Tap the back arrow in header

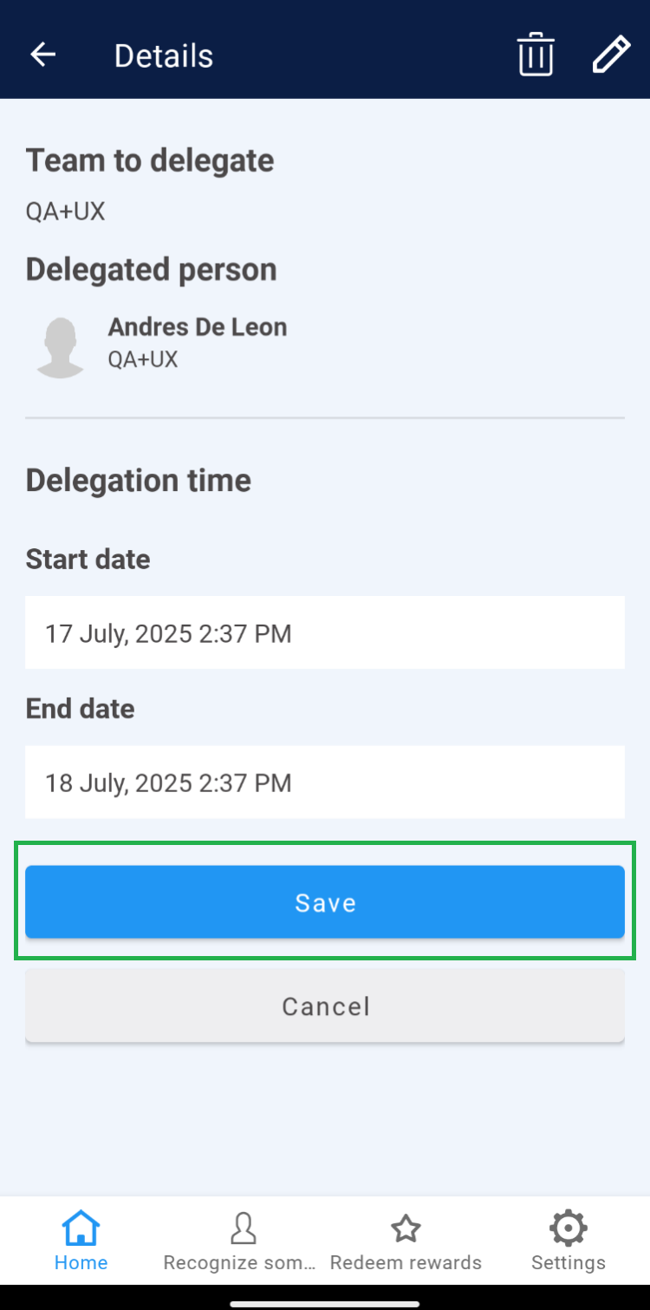tap(42, 55)
